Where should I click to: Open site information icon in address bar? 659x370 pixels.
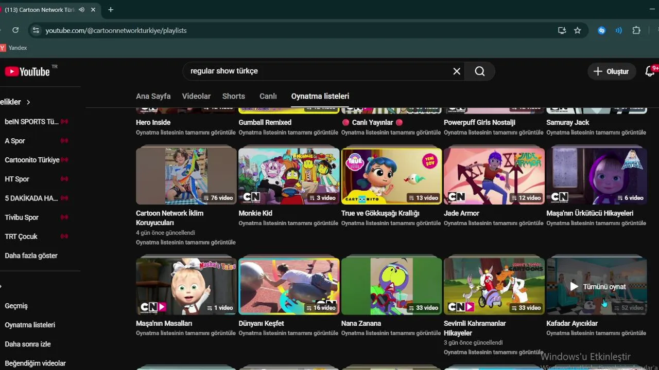36,30
